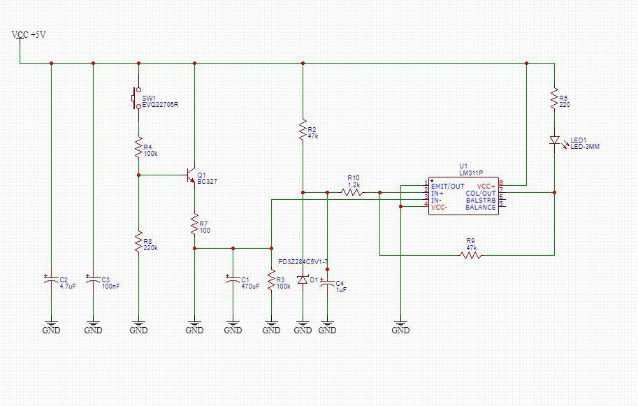Click the R3 100k resistor symbol
The width and height of the screenshot is (638, 406).
(271, 280)
